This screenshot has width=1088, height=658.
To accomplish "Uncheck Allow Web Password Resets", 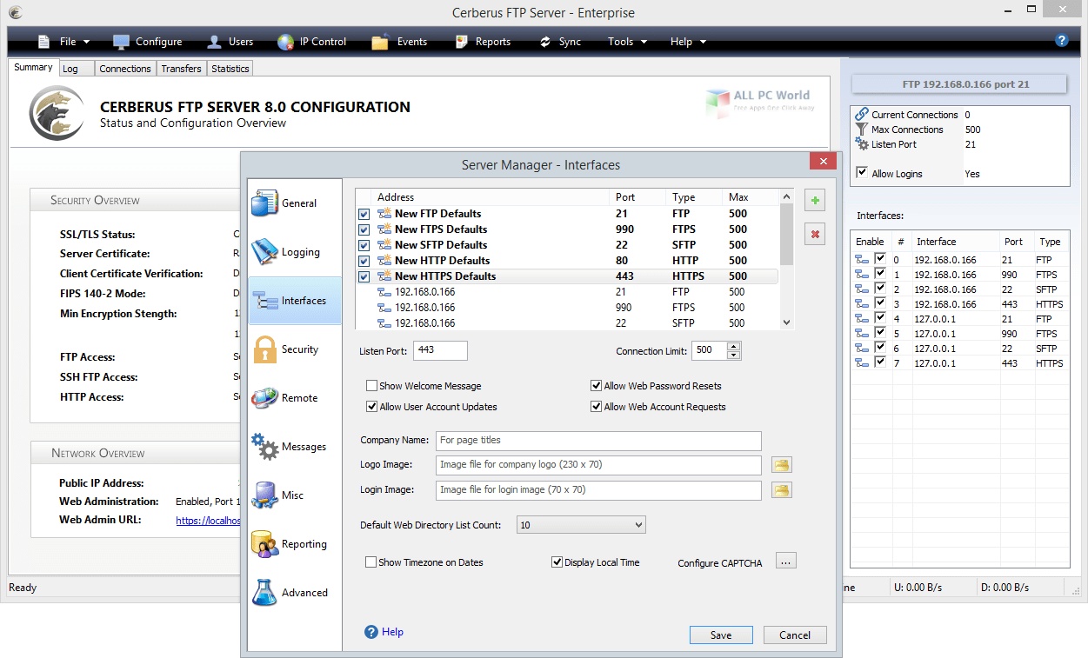I will (x=596, y=386).
